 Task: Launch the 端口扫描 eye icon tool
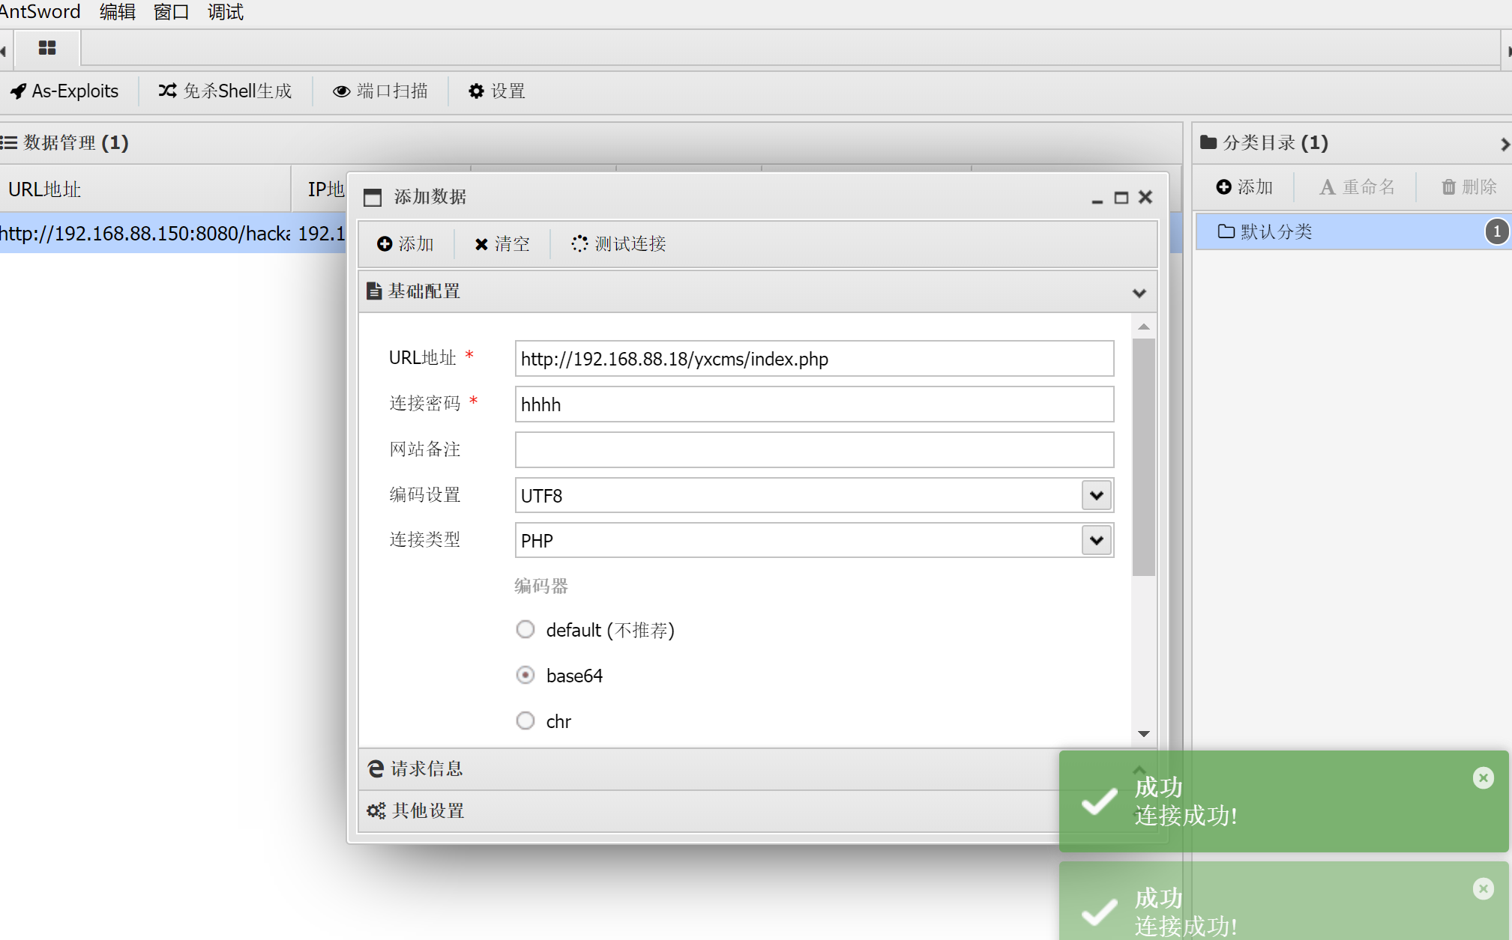pyautogui.click(x=381, y=91)
